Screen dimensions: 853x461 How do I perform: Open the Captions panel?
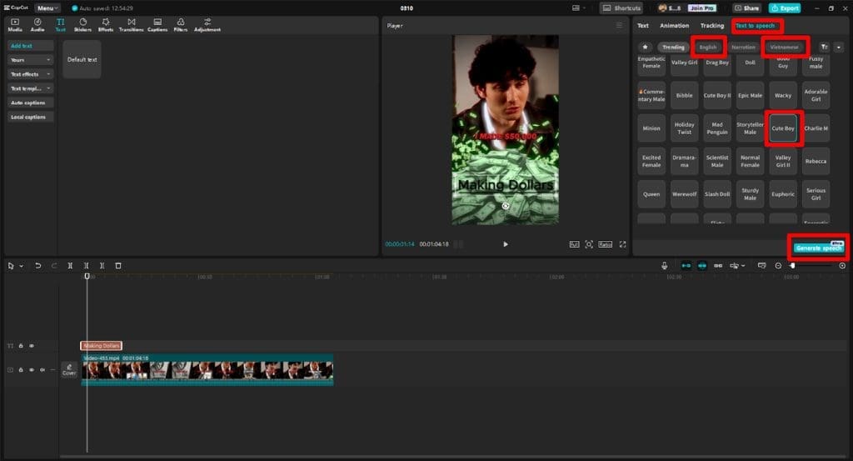[157, 25]
